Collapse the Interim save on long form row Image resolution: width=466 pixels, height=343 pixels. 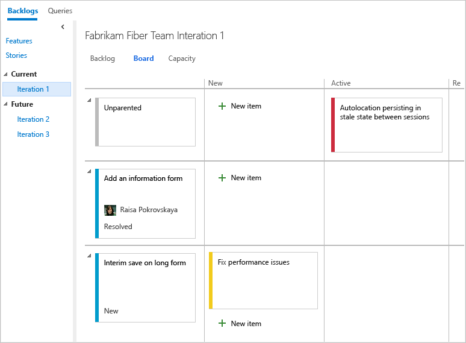click(x=89, y=256)
